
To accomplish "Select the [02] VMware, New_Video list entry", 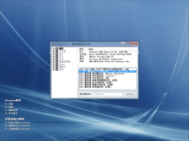I will coord(108,74).
